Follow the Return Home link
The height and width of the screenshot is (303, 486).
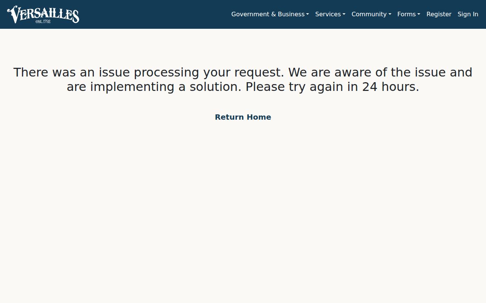click(243, 117)
